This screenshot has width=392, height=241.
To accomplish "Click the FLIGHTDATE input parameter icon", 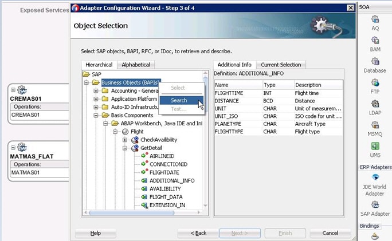I will 144,172.
